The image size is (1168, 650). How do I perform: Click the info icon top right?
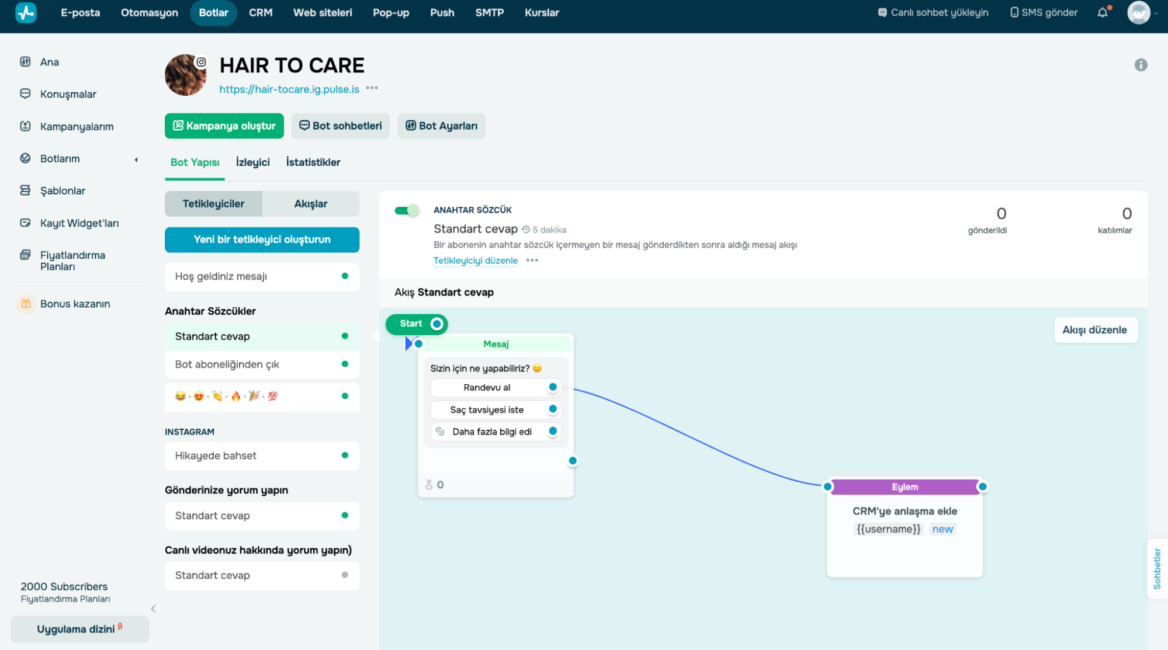click(1141, 65)
